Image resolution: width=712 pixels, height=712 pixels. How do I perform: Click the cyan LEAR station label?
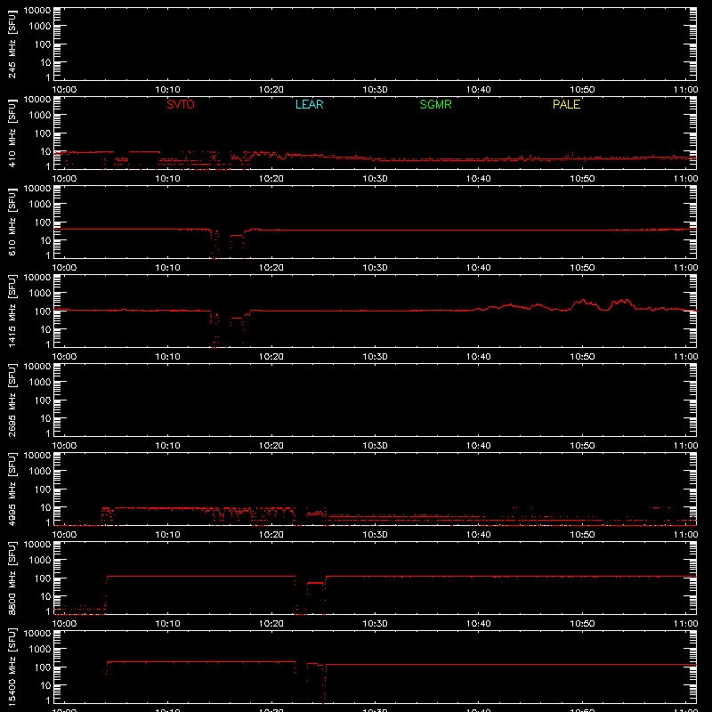309,104
